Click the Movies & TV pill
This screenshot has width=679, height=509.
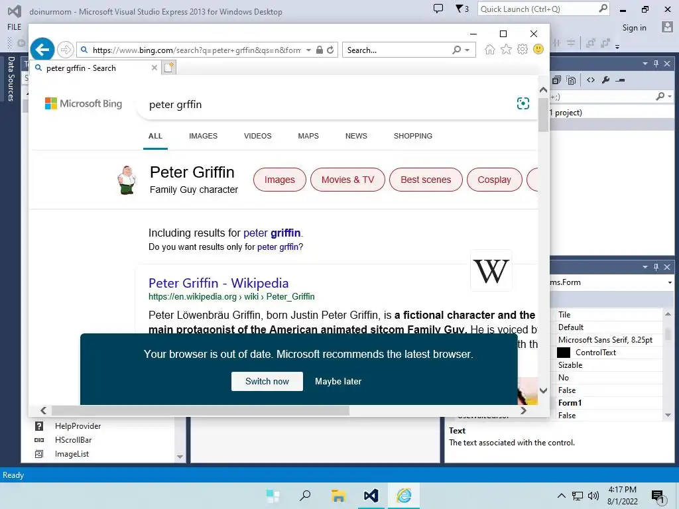coord(347,180)
